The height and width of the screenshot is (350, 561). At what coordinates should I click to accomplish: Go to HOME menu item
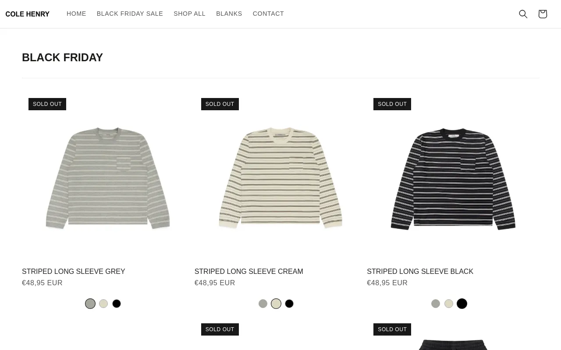click(x=76, y=14)
